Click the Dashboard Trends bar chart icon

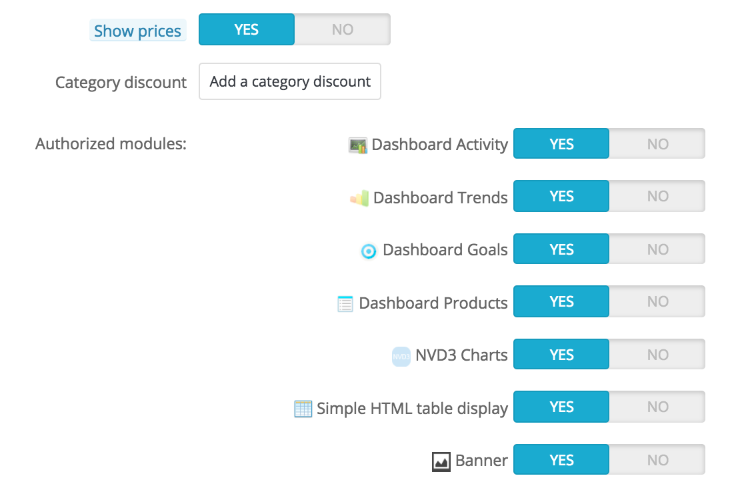pyautogui.click(x=359, y=198)
